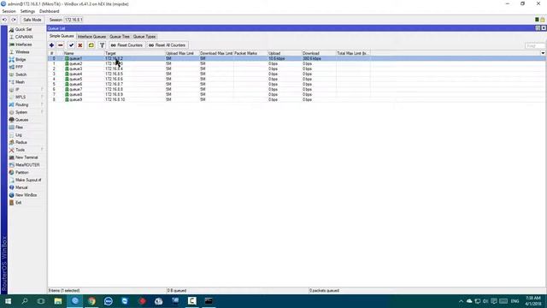
Task: Select the queue2 row
Action: [297, 64]
